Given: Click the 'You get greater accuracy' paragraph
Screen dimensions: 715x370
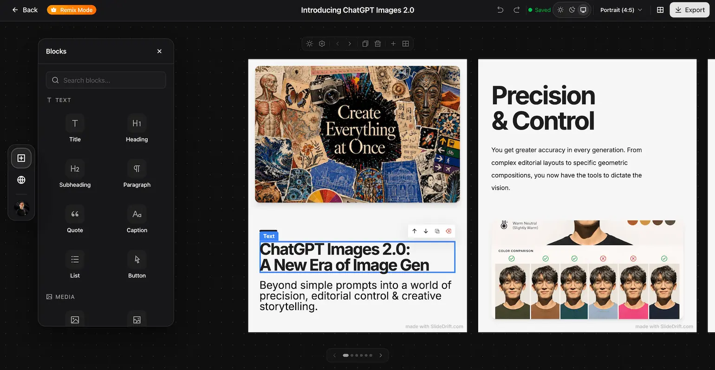Looking at the screenshot, I should point(566,169).
